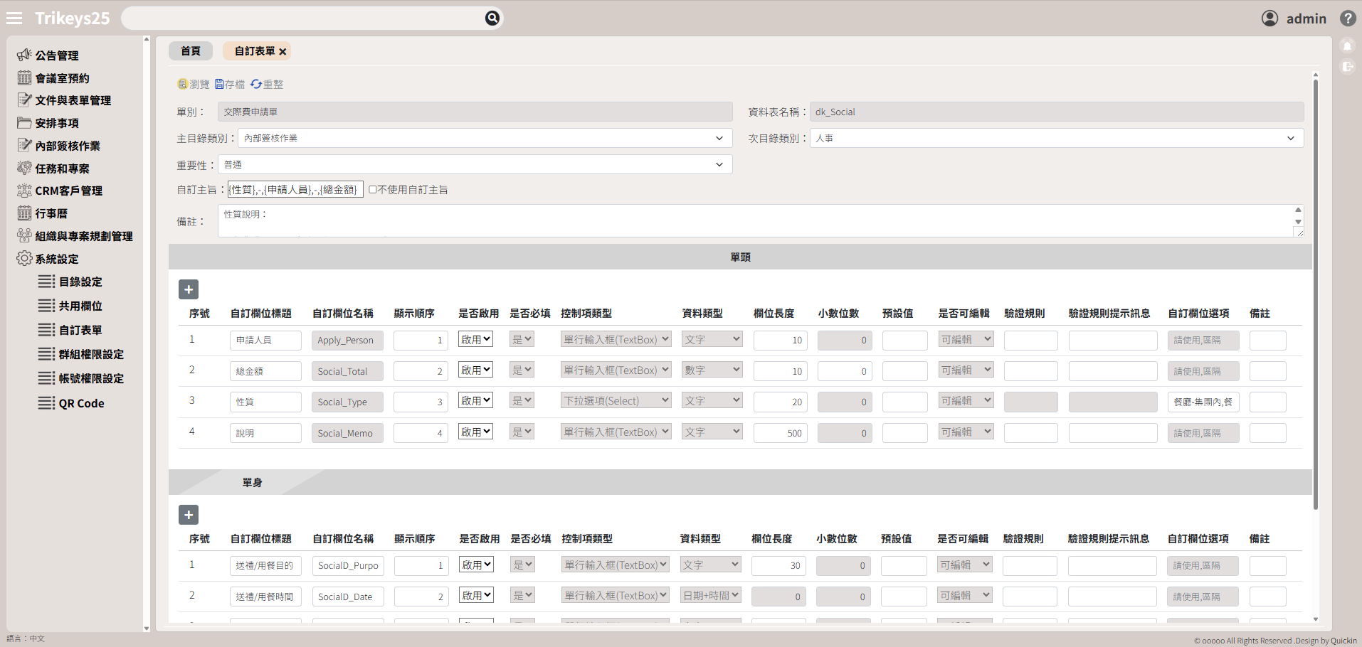
Task: Select 群組權限設定 in sidebar
Action: 91,354
